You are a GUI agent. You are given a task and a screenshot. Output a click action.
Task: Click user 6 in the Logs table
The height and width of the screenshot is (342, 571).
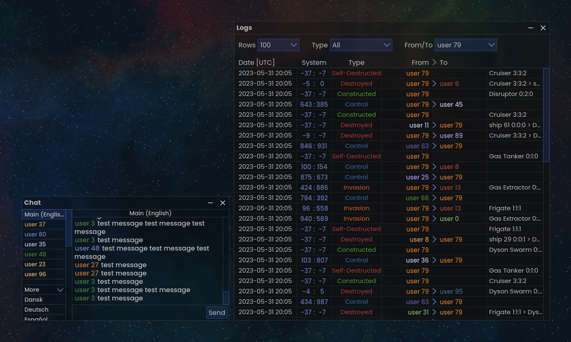(449, 84)
